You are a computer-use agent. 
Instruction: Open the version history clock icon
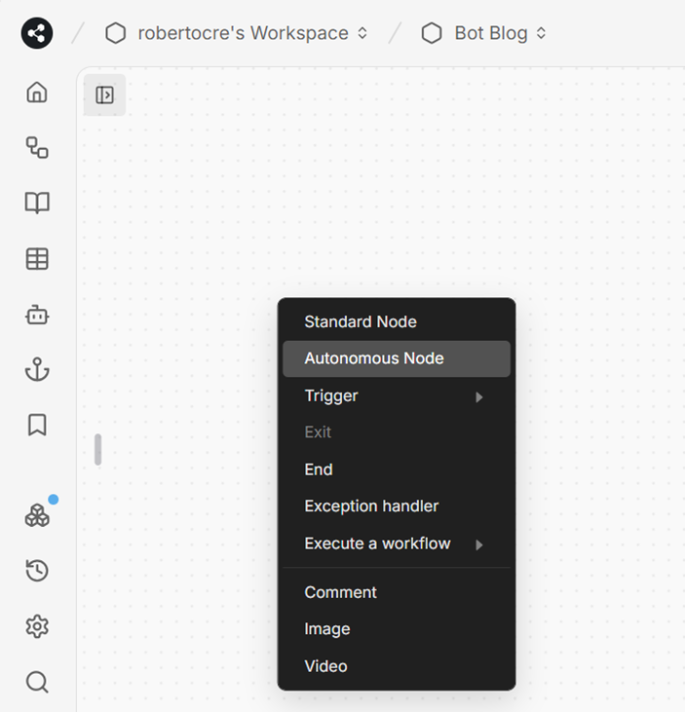click(37, 571)
